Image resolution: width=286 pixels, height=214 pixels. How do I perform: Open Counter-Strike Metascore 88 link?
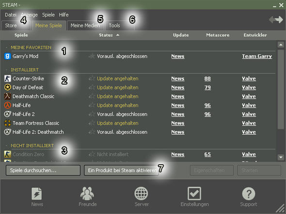click(x=207, y=79)
